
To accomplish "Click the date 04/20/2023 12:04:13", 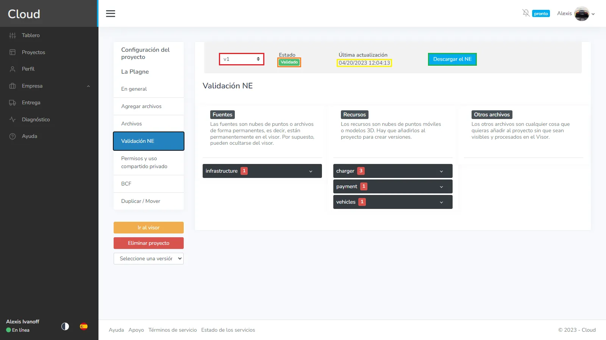I will [364, 63].
